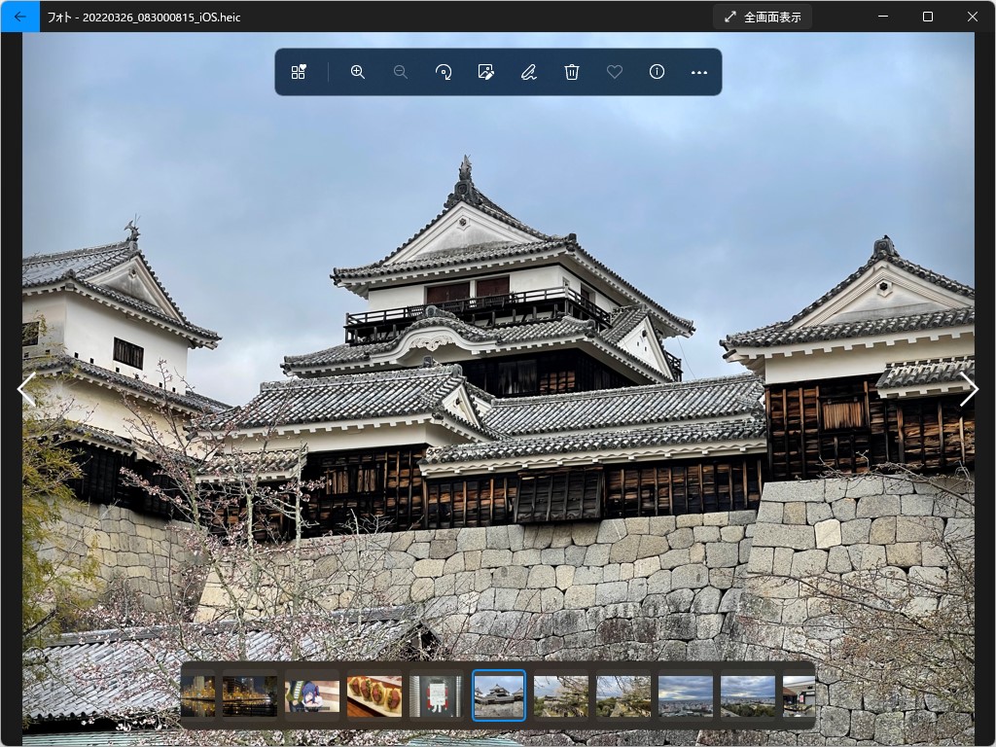996x747 pixels.
Task: Toggle favorite with the heart icon
Action: [x=614, y=71]
